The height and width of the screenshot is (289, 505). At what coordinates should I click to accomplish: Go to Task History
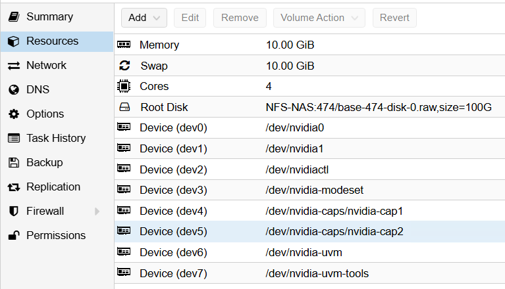click(55, 138)
